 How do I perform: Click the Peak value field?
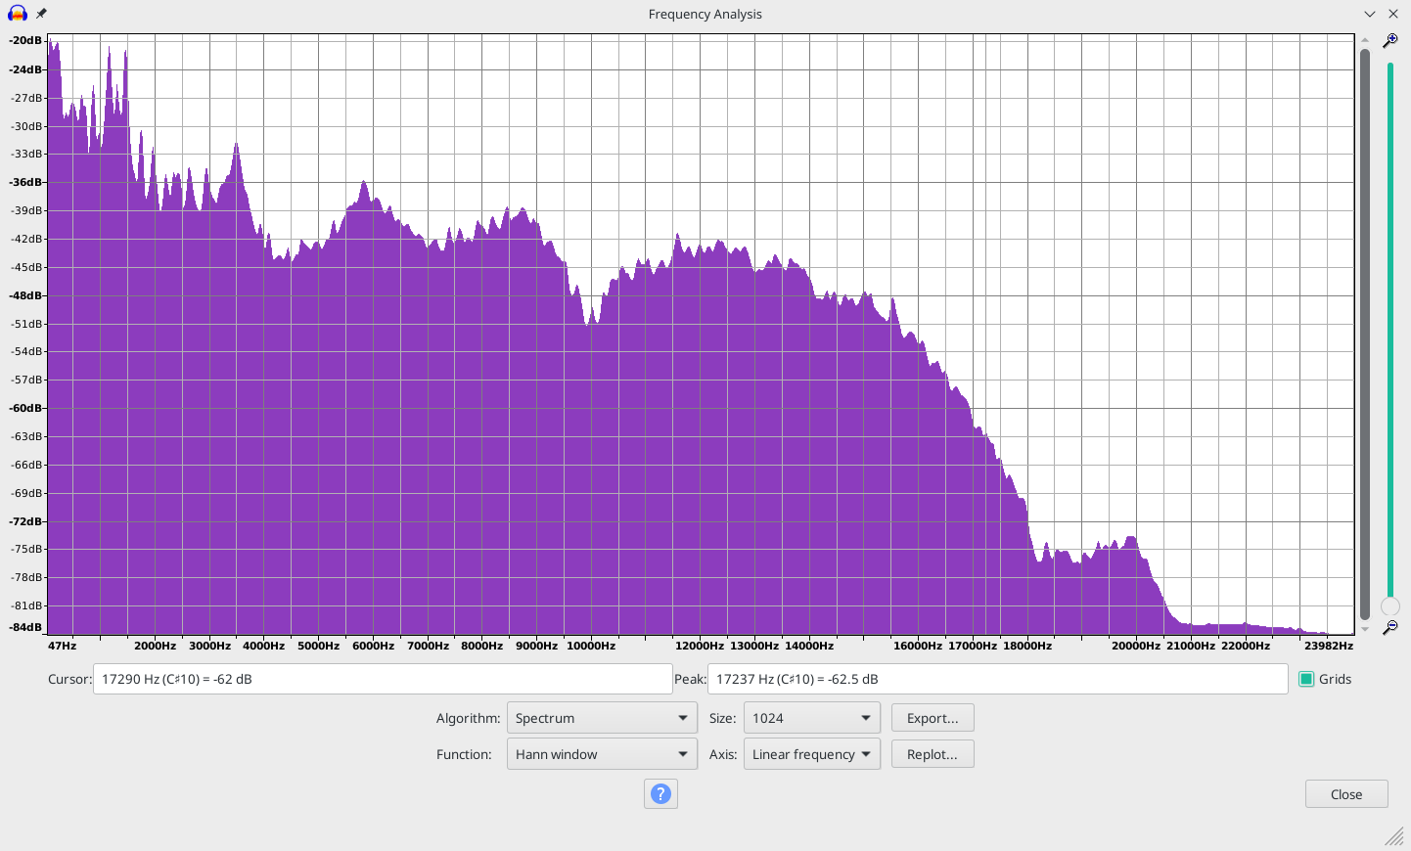pos(998,679)
